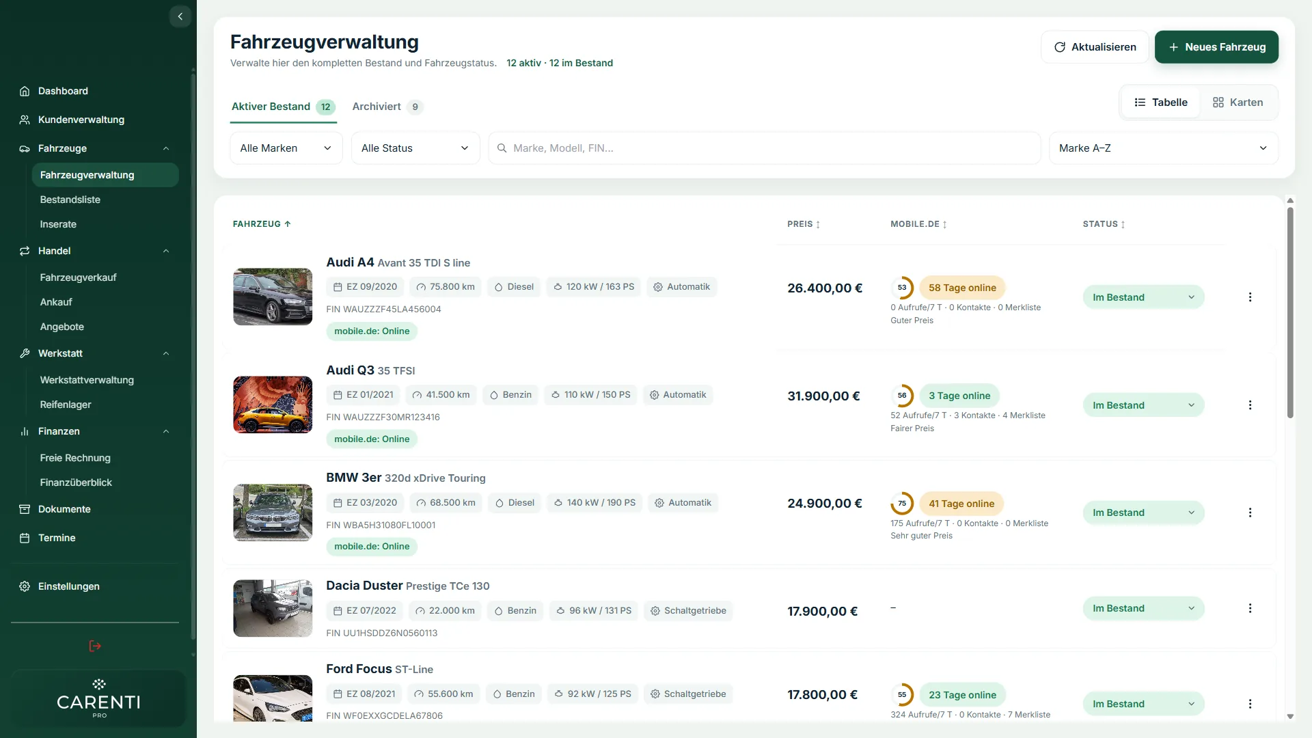This screenshot has width=1312, height=738.
Task: Open the Alle Status filter dropdown
Action: [415, 148]
